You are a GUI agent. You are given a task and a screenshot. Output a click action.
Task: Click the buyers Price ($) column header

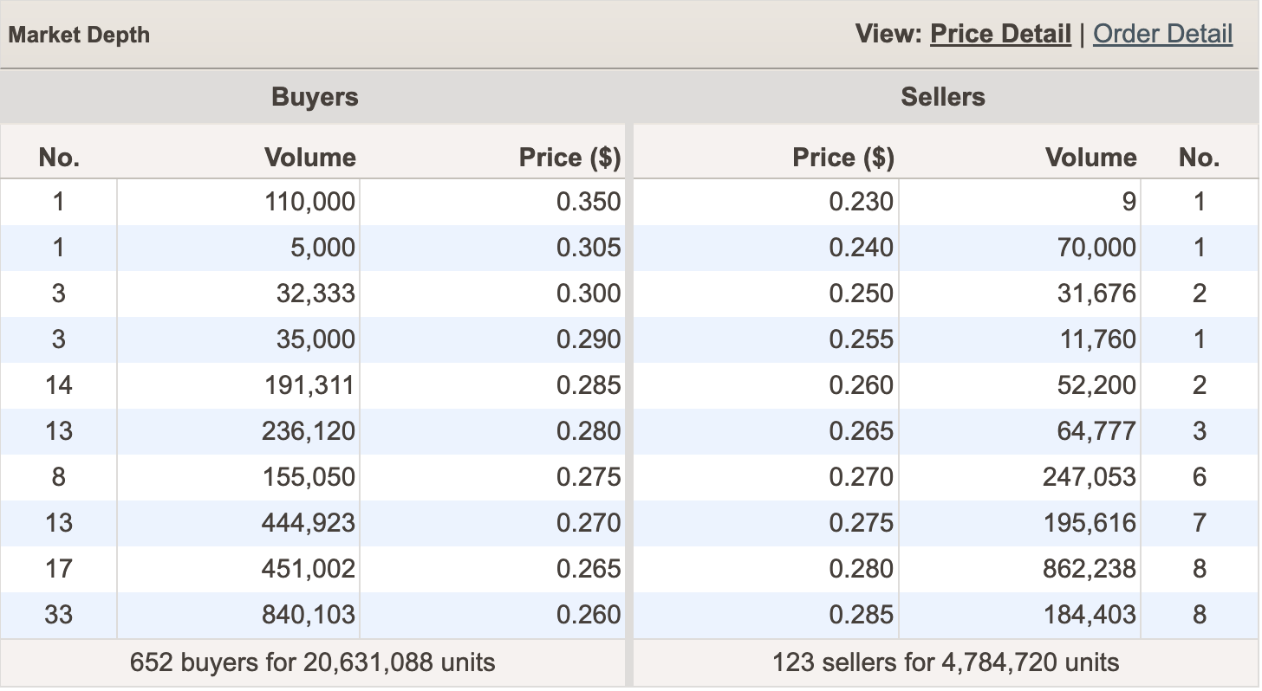(x=569, y=158)
